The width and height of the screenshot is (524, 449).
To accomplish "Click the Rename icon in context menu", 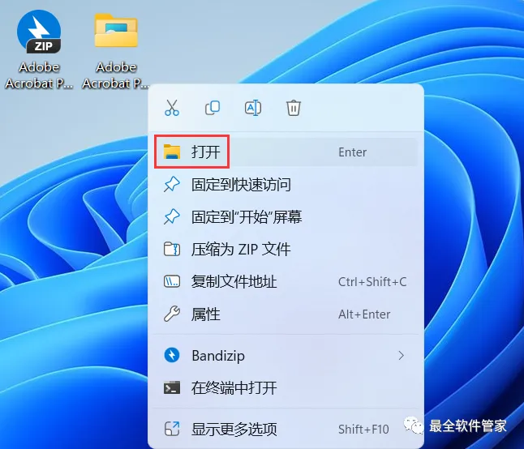I will click(x=253, y=108).
